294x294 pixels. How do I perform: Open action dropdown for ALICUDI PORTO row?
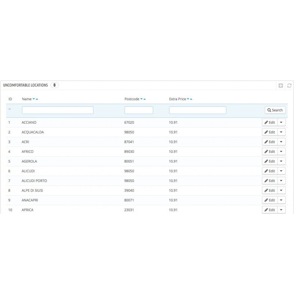(x=281, y=181)
